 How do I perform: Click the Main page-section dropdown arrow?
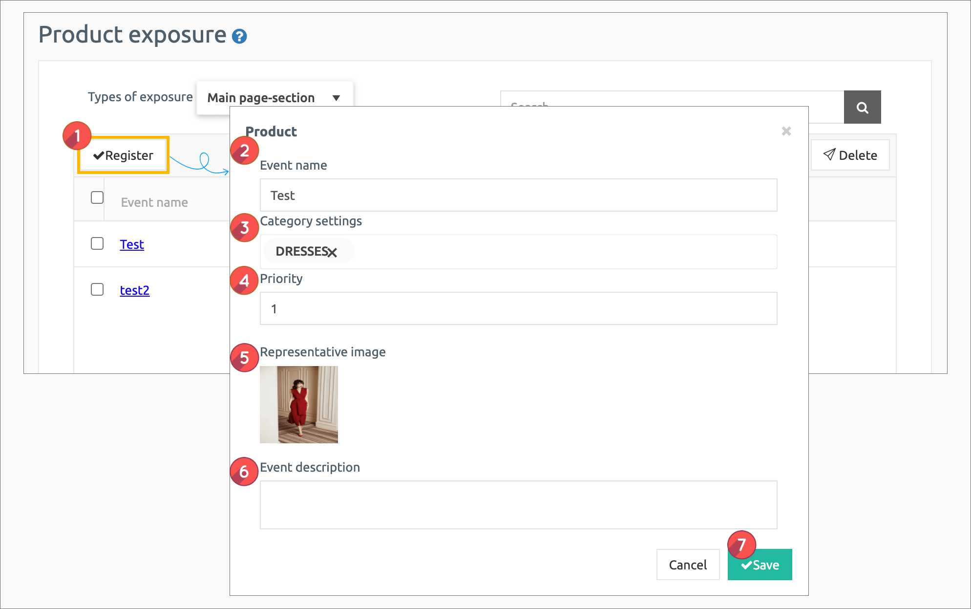(x=336, y=98)
